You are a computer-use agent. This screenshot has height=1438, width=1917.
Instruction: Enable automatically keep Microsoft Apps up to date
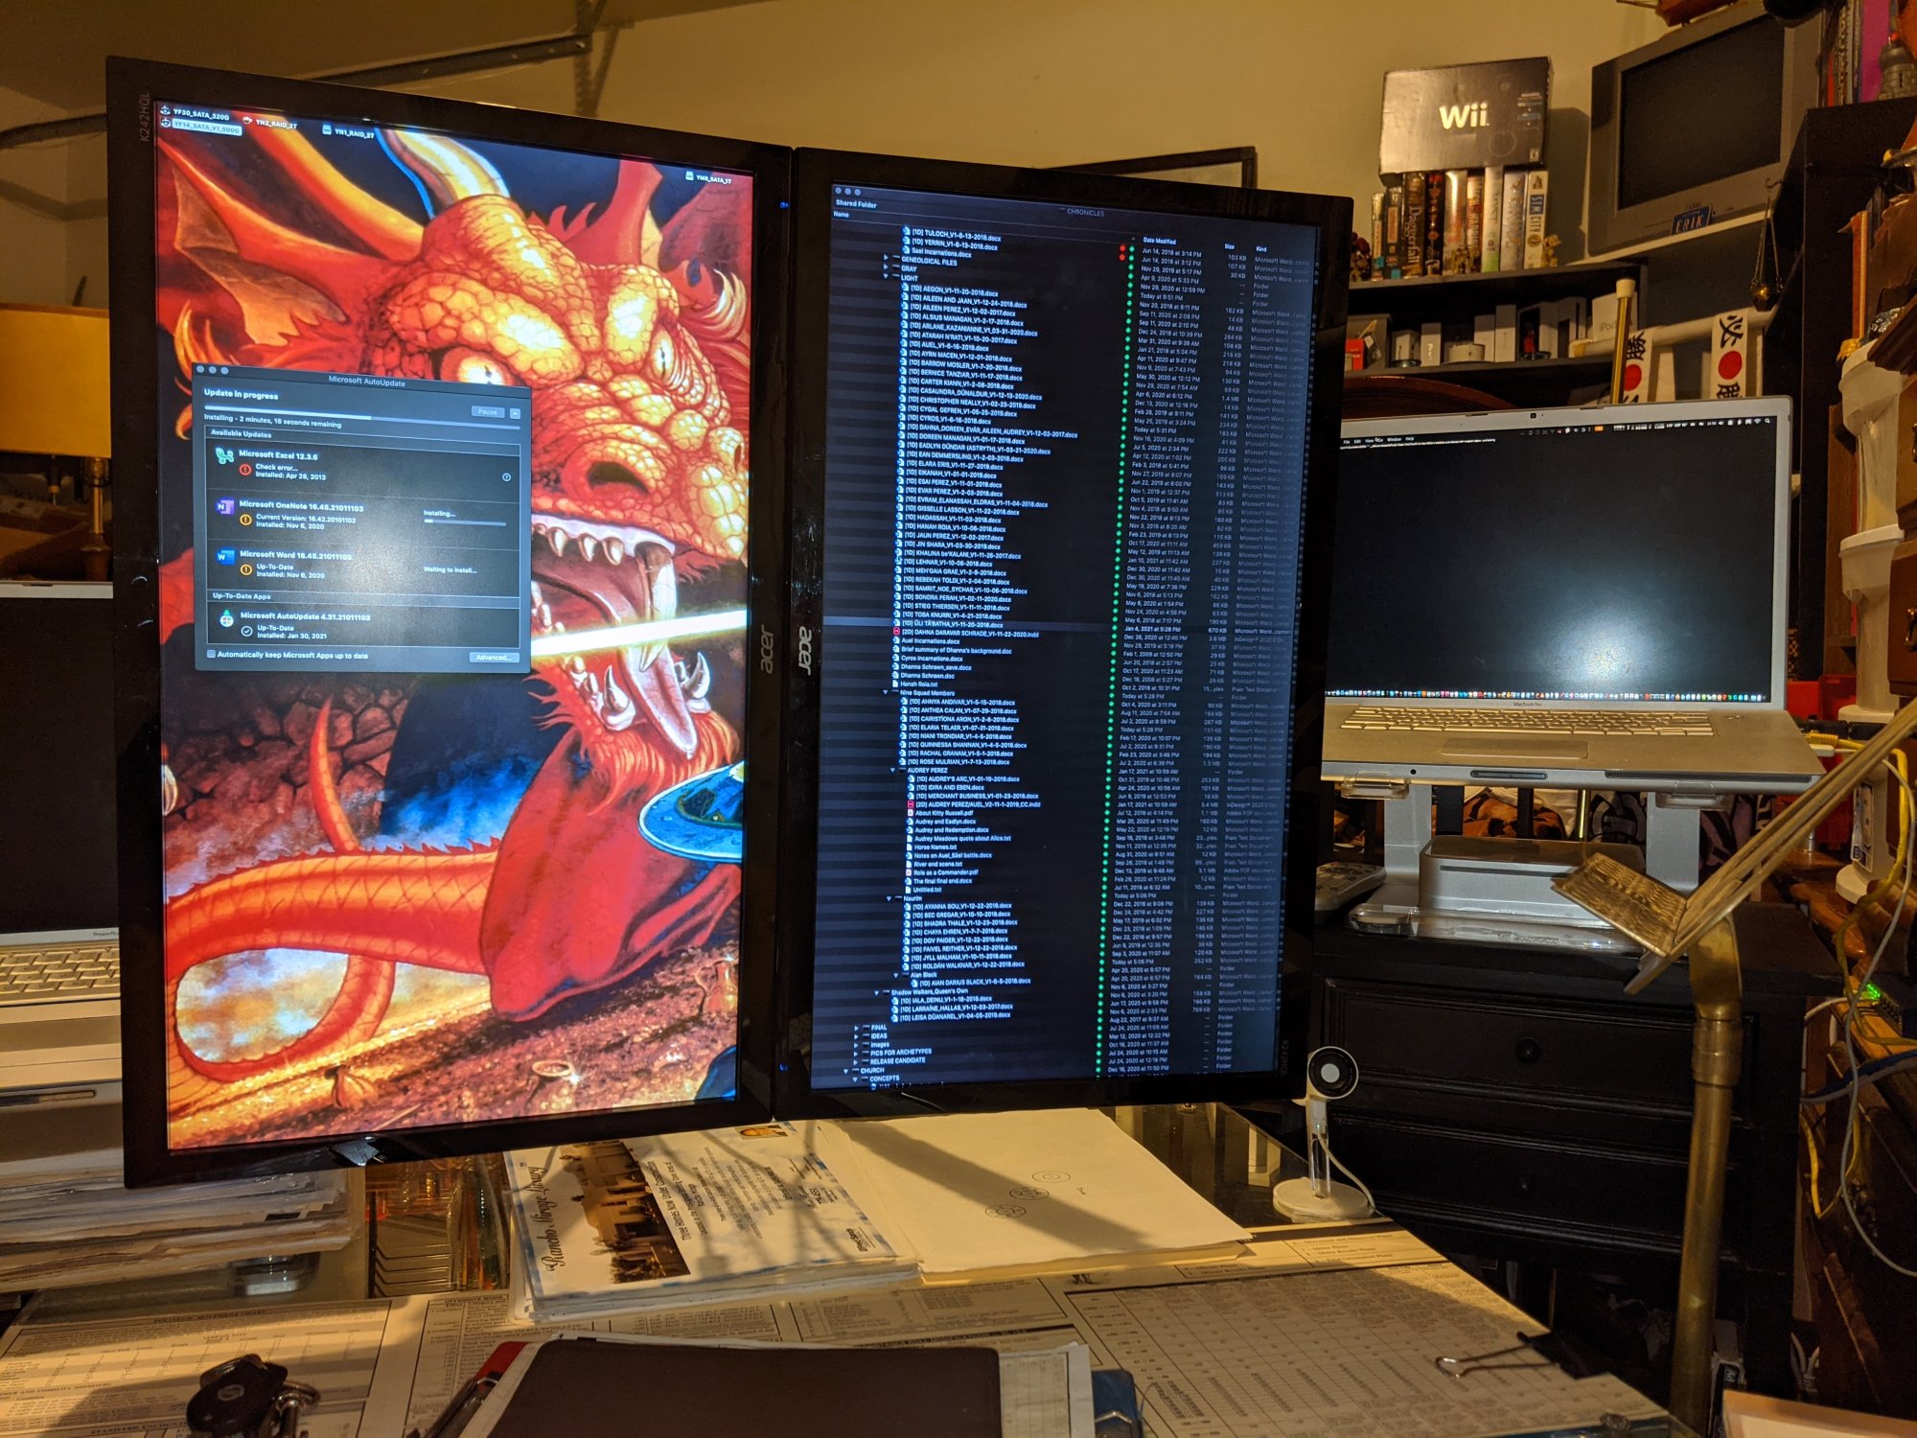[212, 654]
